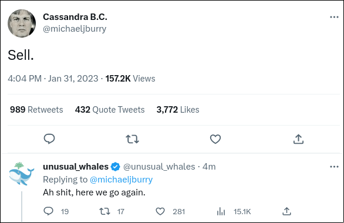Open the 4:04 PM Jan 31, 2023 timestamp
This screenshot has height=223, width=344.
(53, 79)
